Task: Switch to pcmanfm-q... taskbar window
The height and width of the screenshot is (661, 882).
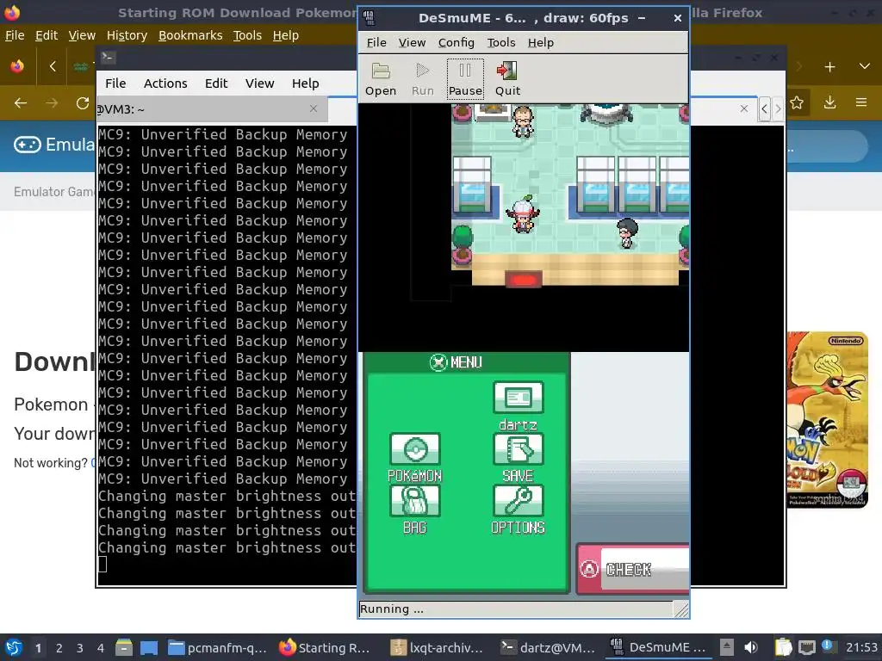Action: click(218, 647)
